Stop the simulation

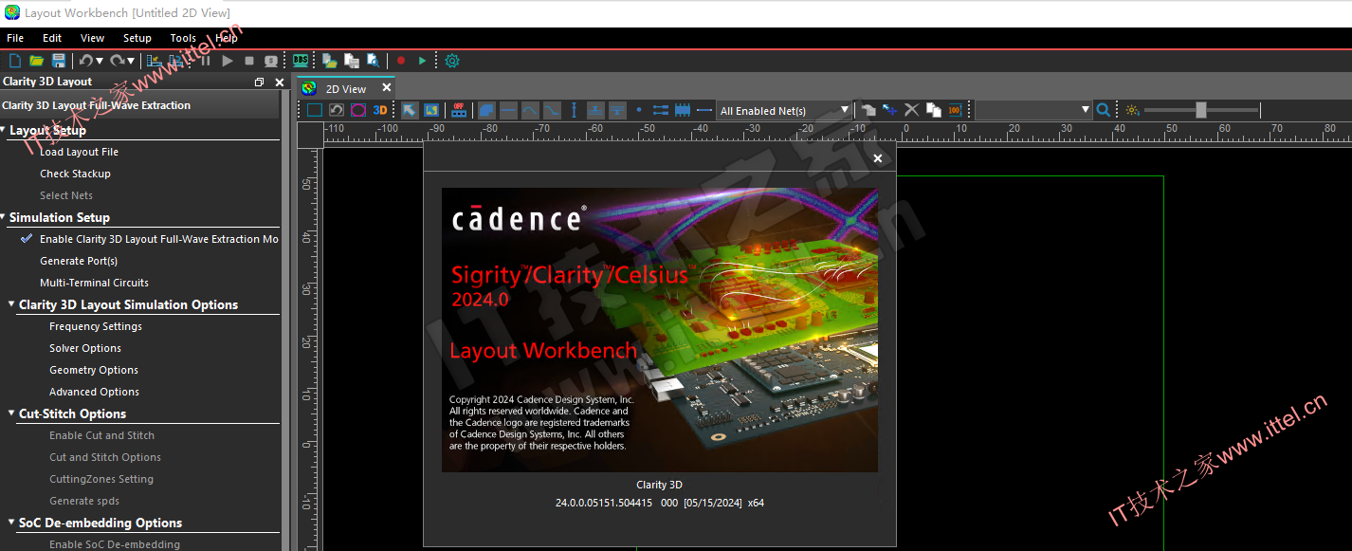coord(249,61)
